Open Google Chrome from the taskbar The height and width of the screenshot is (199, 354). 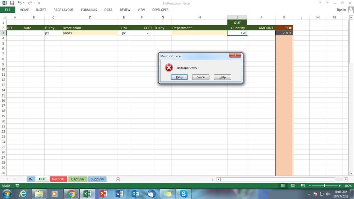pyautogui.click(x=71, y=194)
